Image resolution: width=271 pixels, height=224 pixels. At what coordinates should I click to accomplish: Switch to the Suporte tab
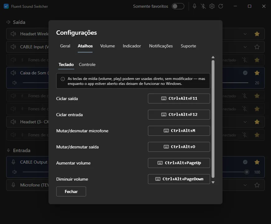pos(188,46)
